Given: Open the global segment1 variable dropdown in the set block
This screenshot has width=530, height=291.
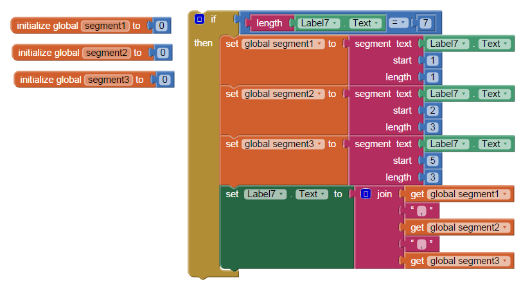Looking at the screenshot, I should (283, 44).
